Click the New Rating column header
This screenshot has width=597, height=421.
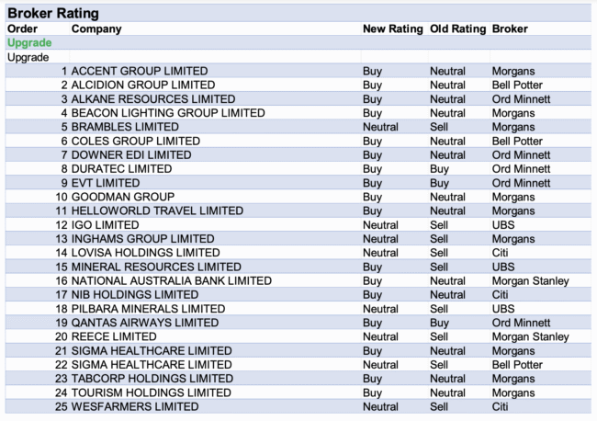pos(393,29)
